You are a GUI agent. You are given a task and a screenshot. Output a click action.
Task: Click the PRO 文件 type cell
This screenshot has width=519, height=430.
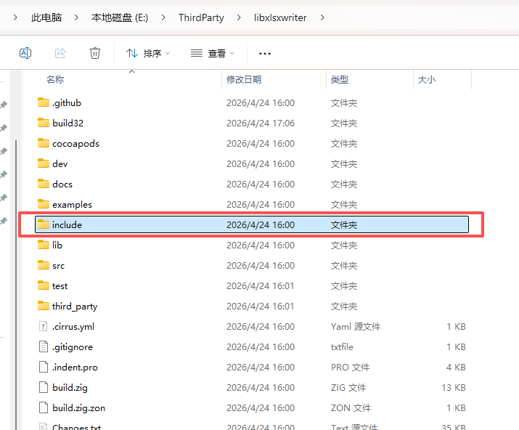[x=350, y=367]
